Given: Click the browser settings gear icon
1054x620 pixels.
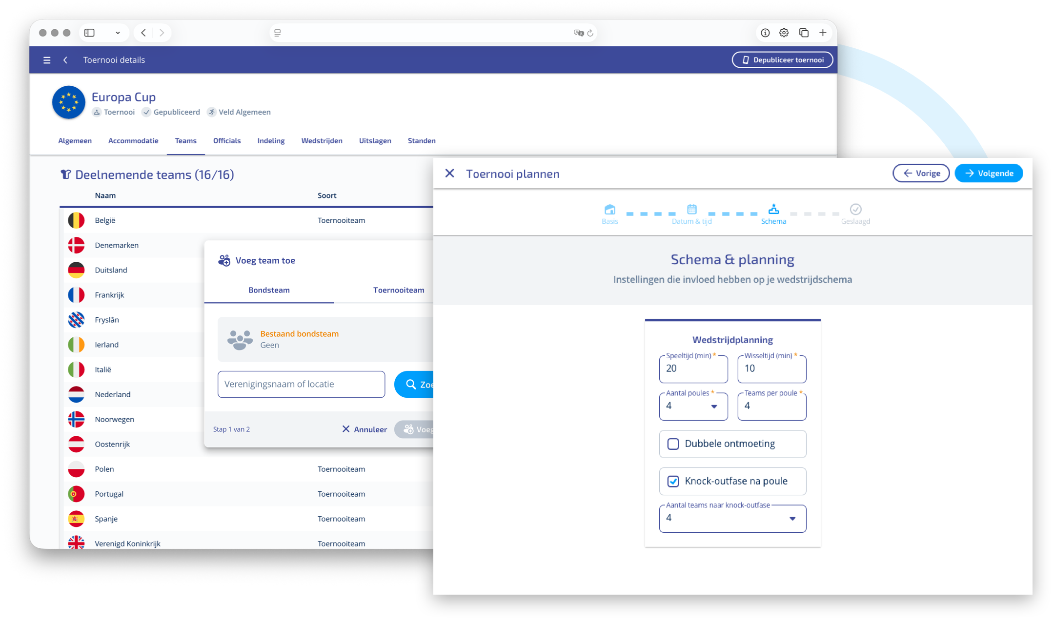Looking at the screenshot, I should point(784,33).
